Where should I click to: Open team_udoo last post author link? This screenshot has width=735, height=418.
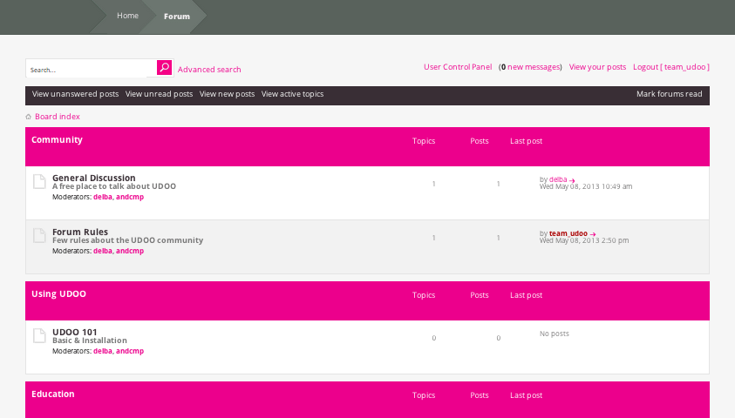[568, 233]
